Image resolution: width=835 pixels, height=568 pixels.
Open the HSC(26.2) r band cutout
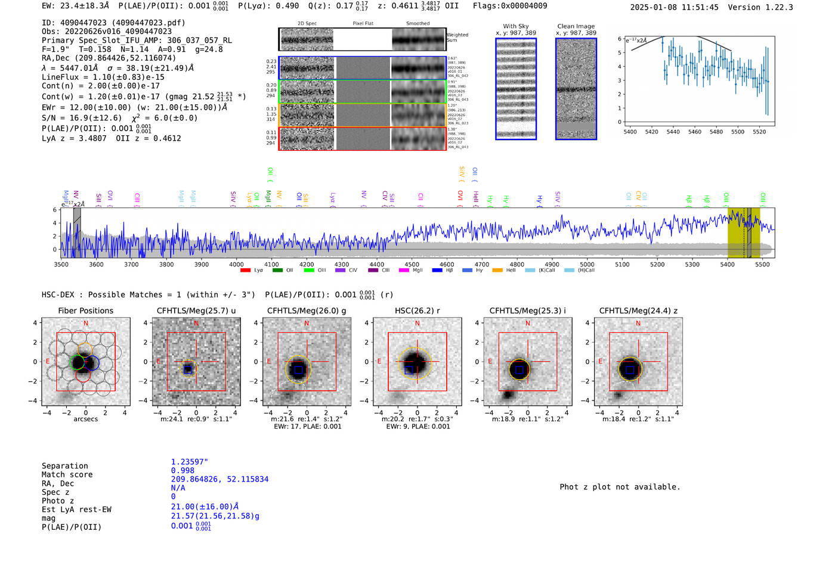pos(417,362)
